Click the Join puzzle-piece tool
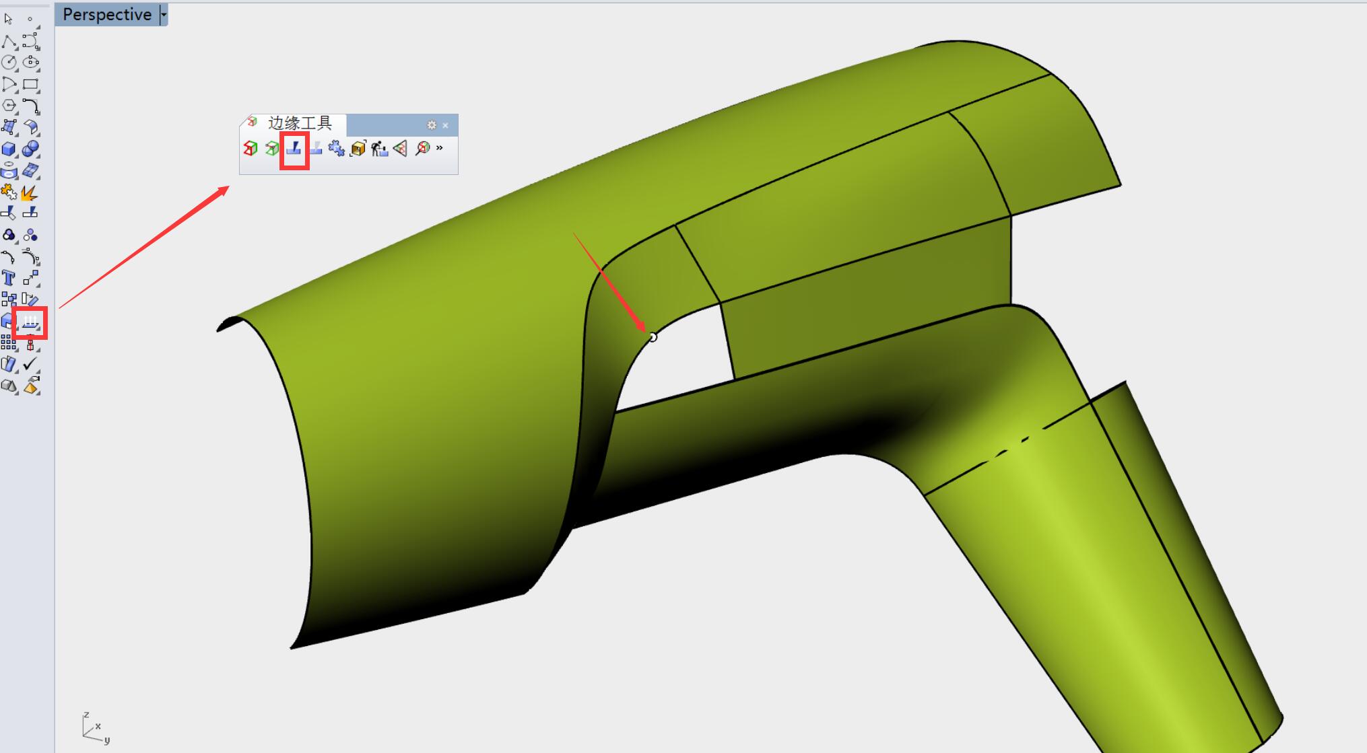Viewport: 1367px width, 753px height. (9, 192)
